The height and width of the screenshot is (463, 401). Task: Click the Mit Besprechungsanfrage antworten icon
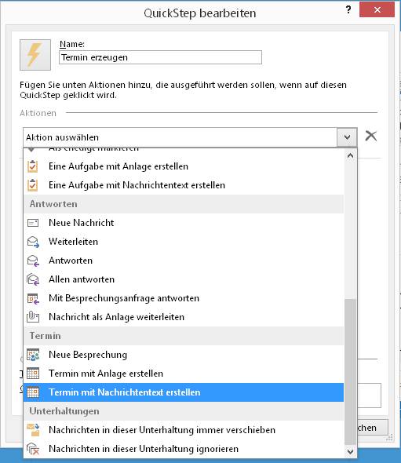[x=33, y=298]
